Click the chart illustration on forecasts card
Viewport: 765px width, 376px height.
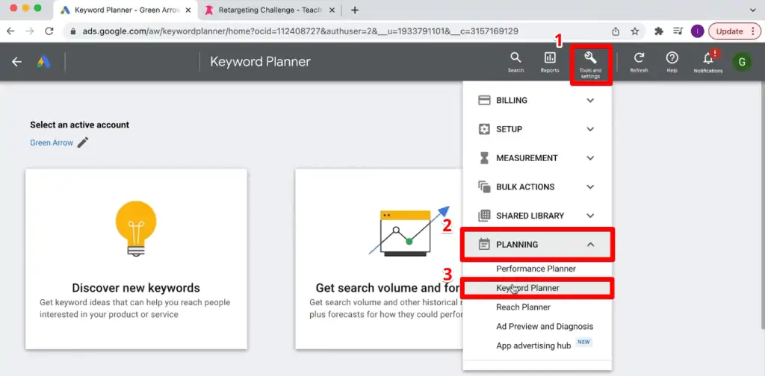pyautogui.click(x=409, y=231)
